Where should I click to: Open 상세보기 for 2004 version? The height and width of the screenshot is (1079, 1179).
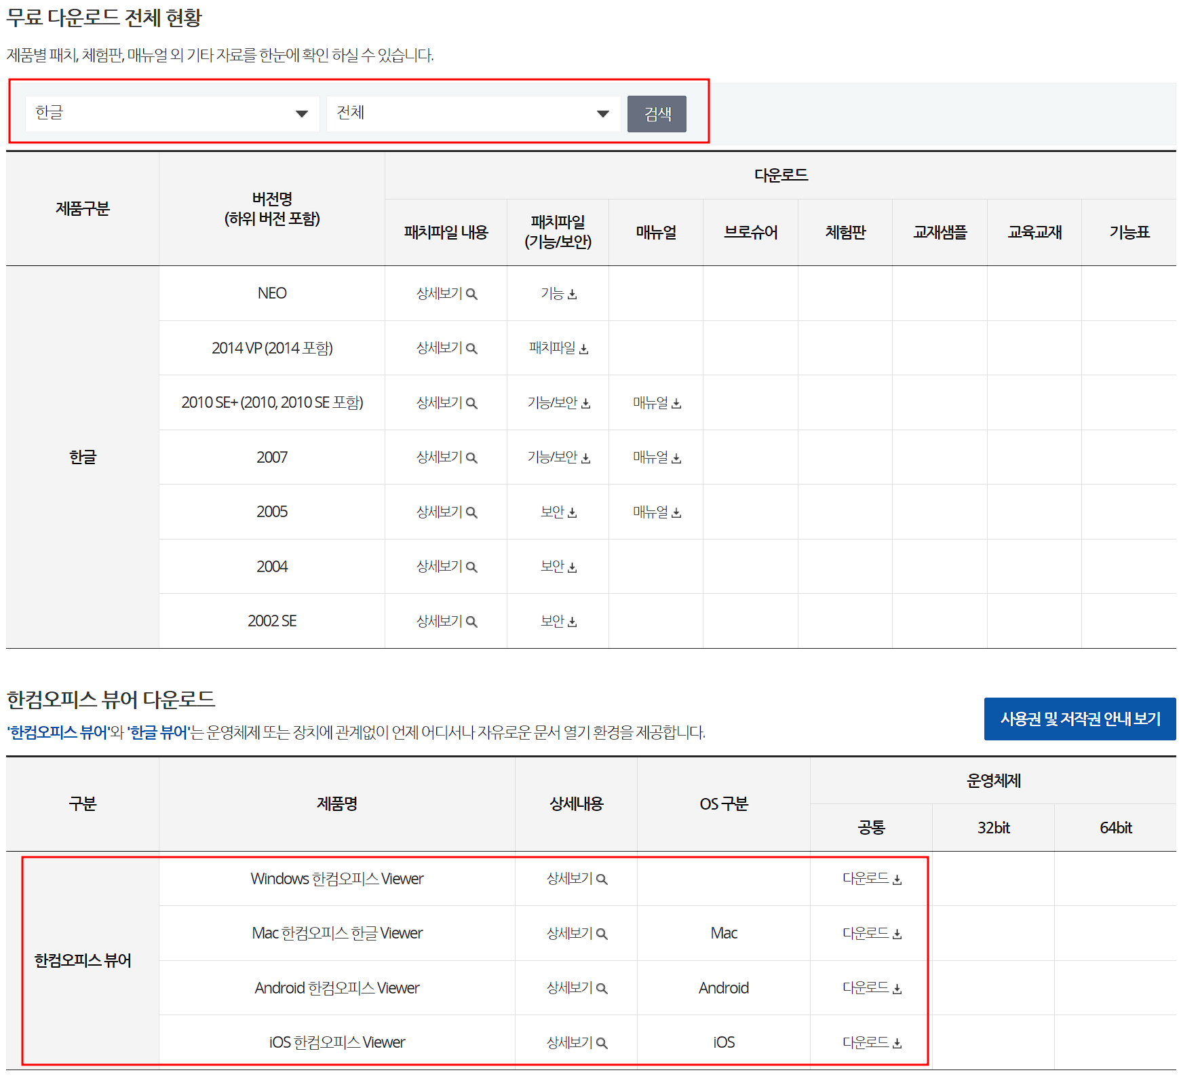[446, 567]
